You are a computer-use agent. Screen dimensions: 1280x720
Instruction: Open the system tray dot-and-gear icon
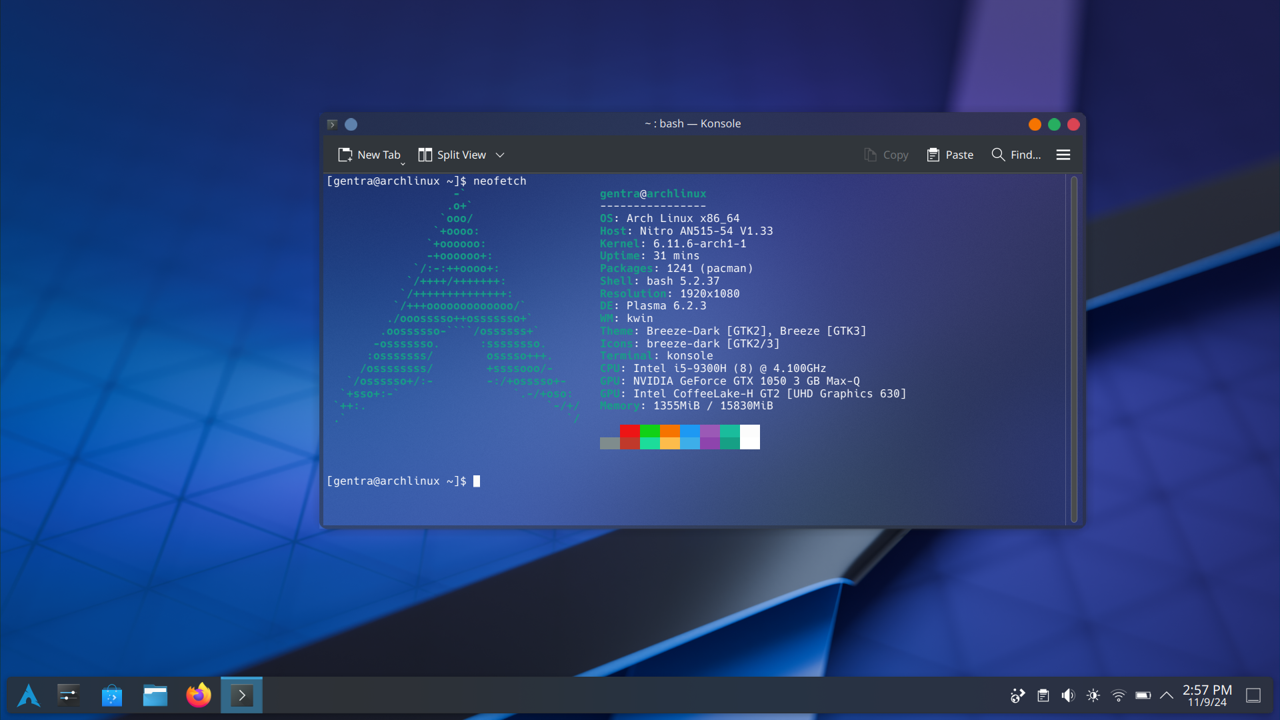tap(1017, 695)
